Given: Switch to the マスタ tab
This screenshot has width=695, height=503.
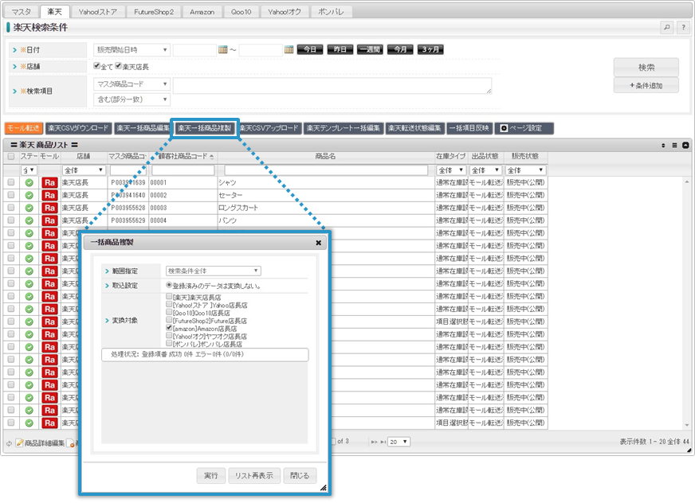Looking at the screenshot, I should click(22, 12).
